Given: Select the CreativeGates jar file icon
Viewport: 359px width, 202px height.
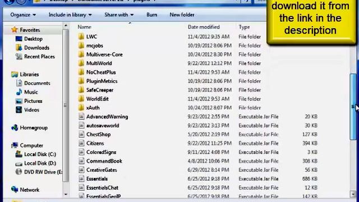Looking at the screenshot, I should 81,169.
